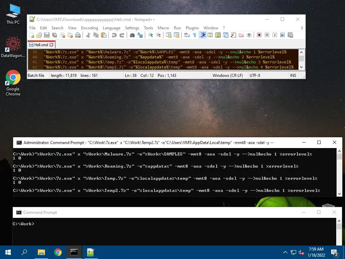Open the Edit menu

43,28
